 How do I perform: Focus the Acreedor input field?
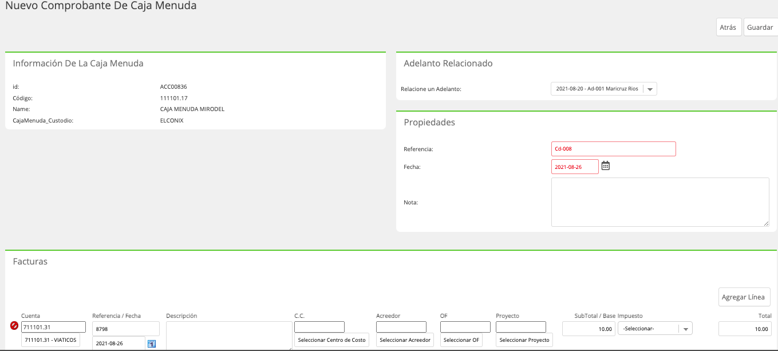pos(401,327)
